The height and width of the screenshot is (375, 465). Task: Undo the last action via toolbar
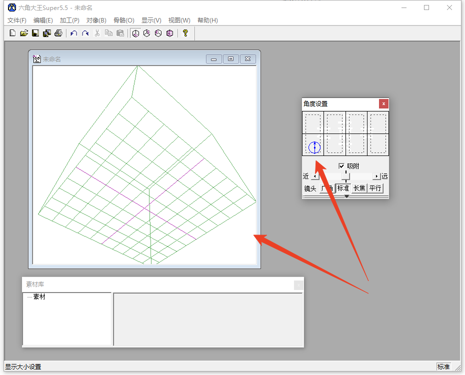(x=73, y=33)
